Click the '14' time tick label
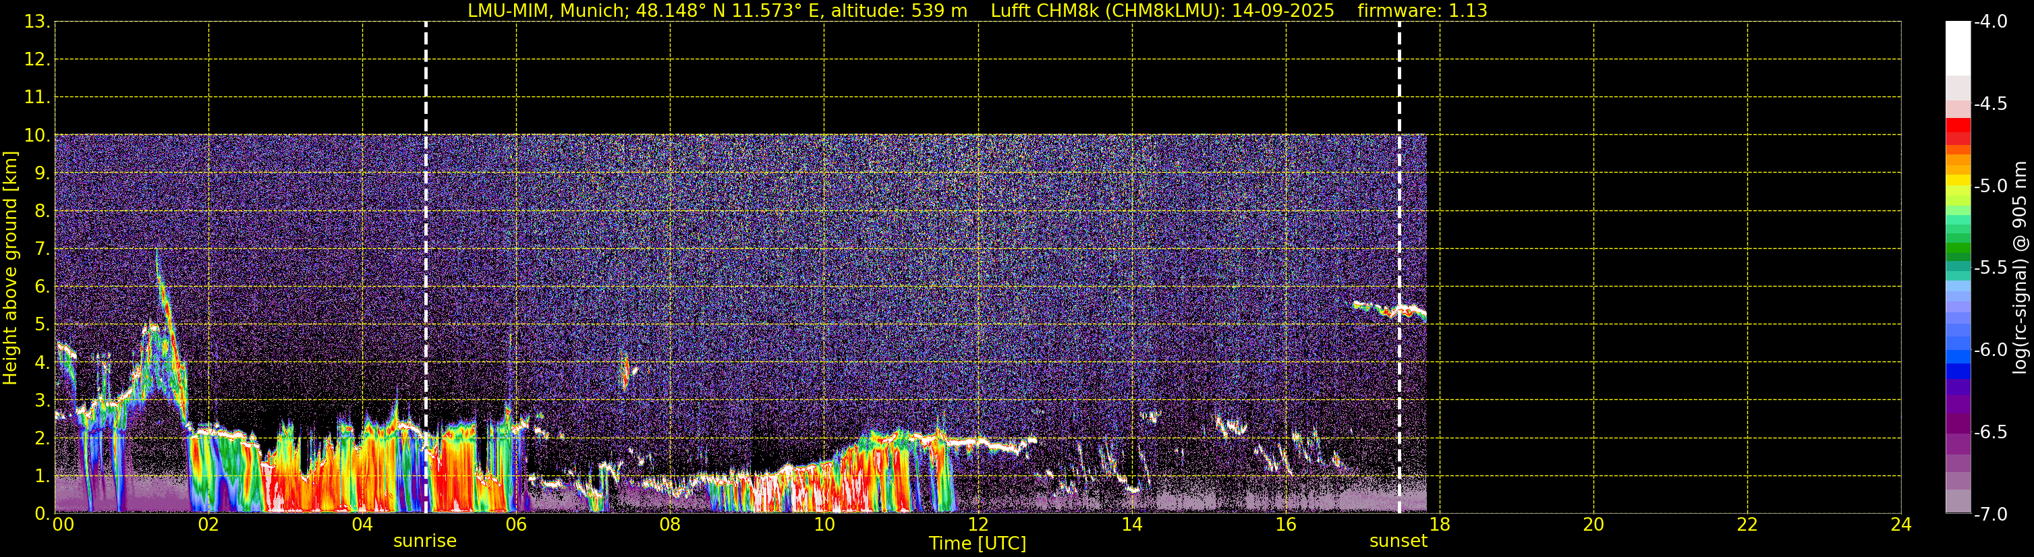The image size is (2034, 557). [1132, 525]
